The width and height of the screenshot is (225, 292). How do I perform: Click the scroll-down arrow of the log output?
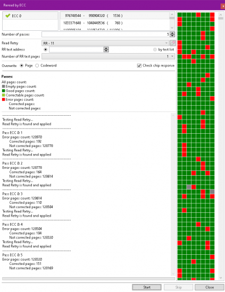click(x=173, y=273)
